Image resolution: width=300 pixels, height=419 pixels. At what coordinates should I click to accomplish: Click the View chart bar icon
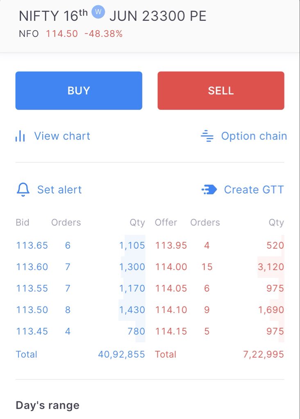(x=20, y=136)
